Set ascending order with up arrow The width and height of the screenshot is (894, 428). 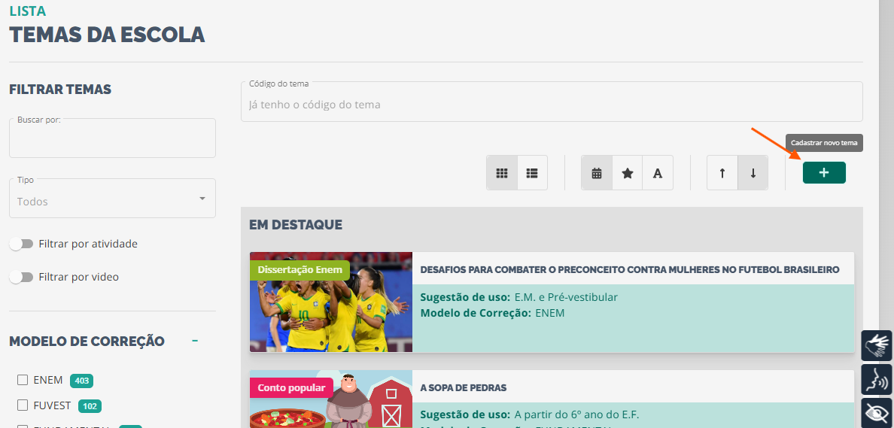[722, 173]
